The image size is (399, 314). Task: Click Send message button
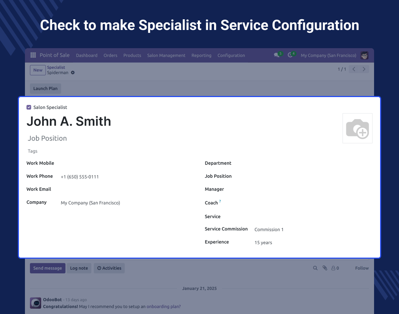tap(48, 268)
